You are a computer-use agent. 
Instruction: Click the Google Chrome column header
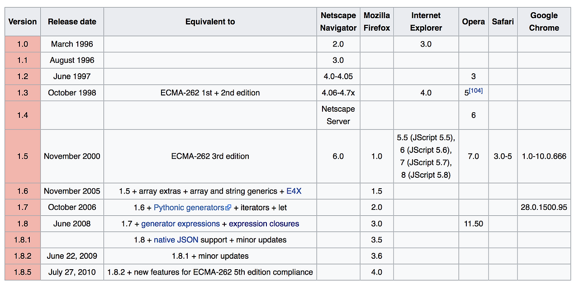[544, 22]
